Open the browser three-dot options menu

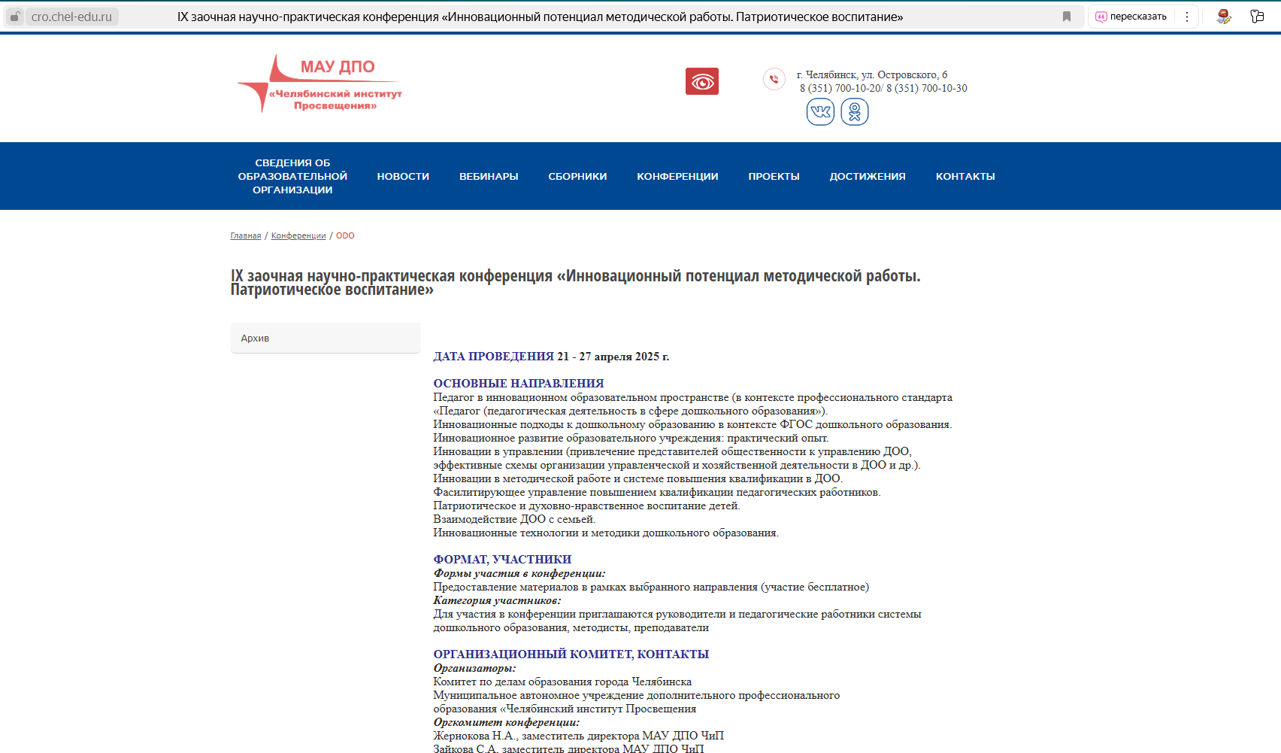point(1187,17)
